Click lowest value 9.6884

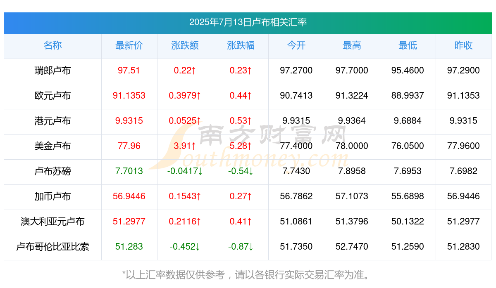pyautogui.click(x=408, y=121)
